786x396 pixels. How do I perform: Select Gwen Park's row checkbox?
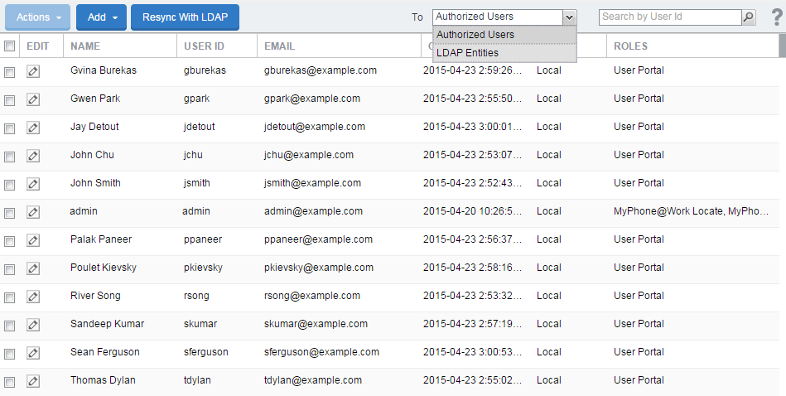click(9, 100)
